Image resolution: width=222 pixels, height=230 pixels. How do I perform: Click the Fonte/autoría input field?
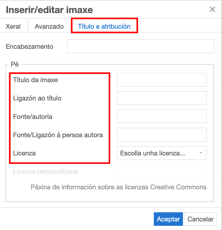pyautogui.click(x=162, y=116)
